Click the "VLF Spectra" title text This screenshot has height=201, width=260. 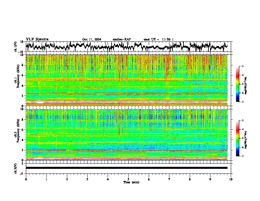[37, 39]
